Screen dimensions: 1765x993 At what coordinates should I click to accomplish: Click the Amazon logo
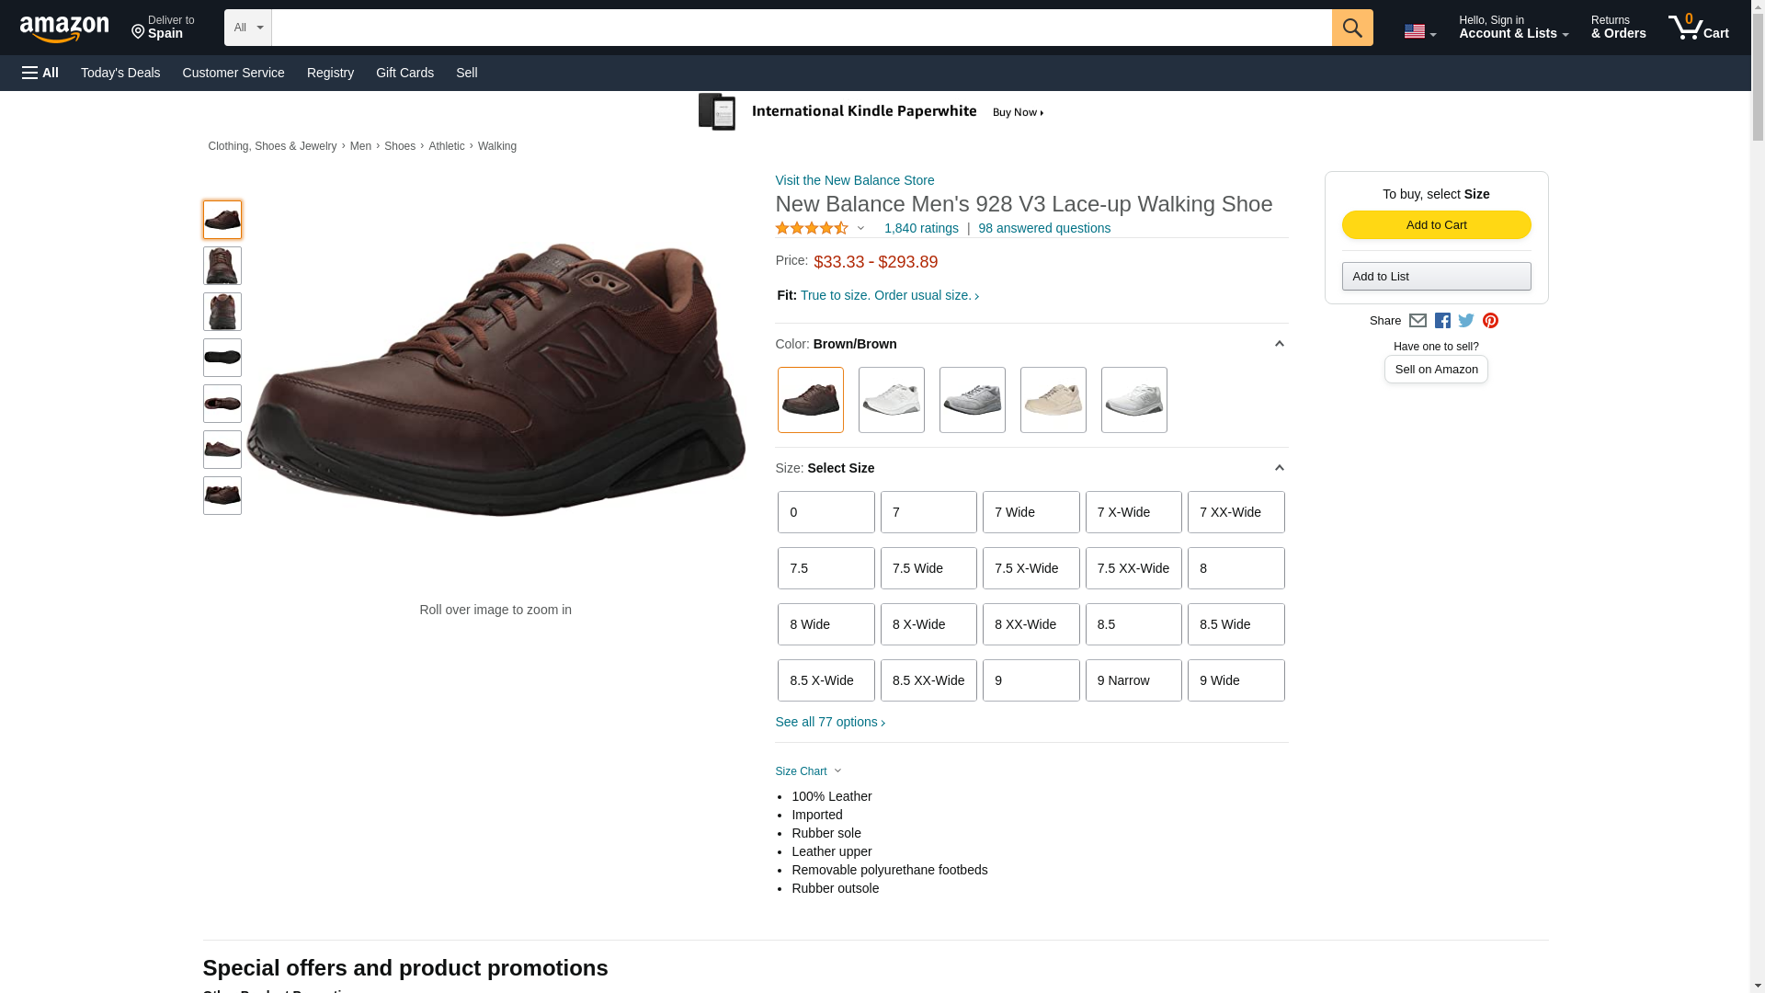click(x=64, y=29)
